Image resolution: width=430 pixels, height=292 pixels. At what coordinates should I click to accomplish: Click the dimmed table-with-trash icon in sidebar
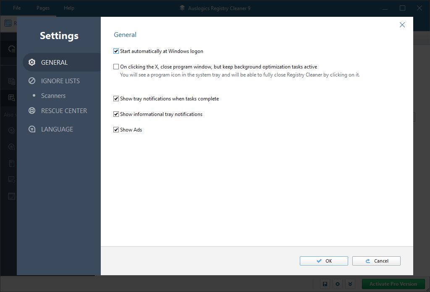[11, 81]
